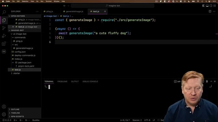The image size is (218, 122).
Task: Click the activity bar icon below Extensions
Action: click(4, 52)
